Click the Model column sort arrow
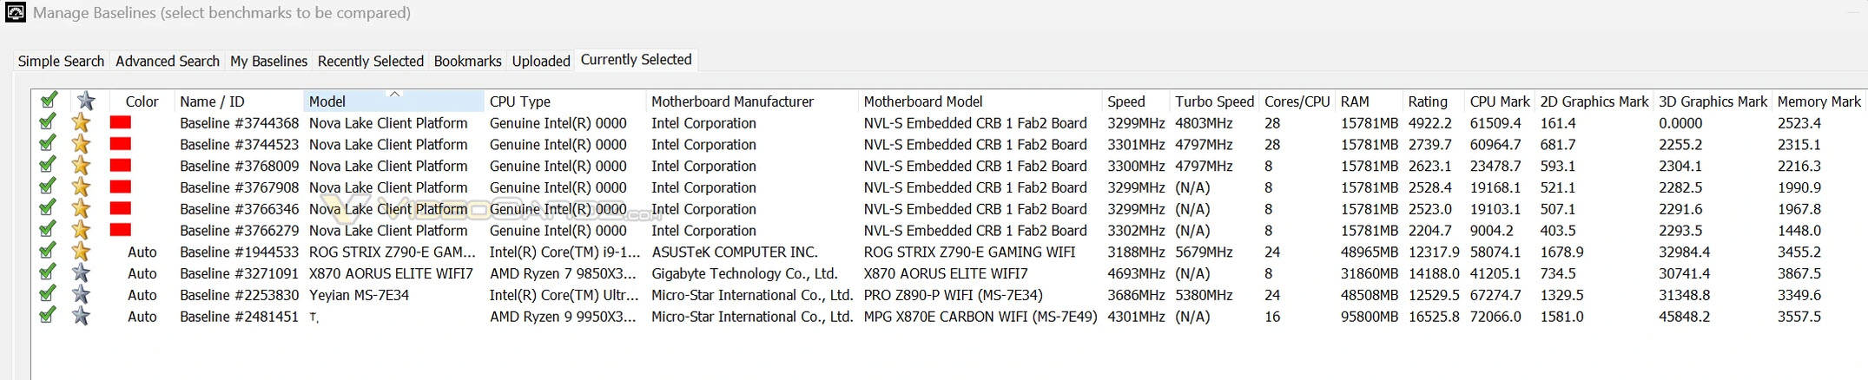This screenshot has height=380, width=1868. (394, 94)
